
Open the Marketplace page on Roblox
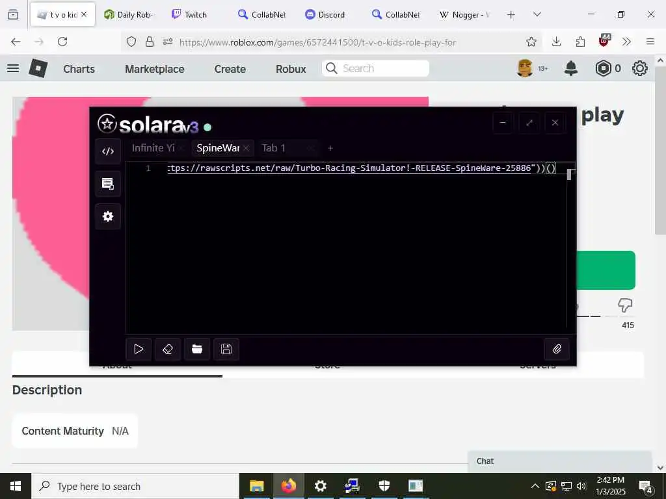[x=155, y=69]
